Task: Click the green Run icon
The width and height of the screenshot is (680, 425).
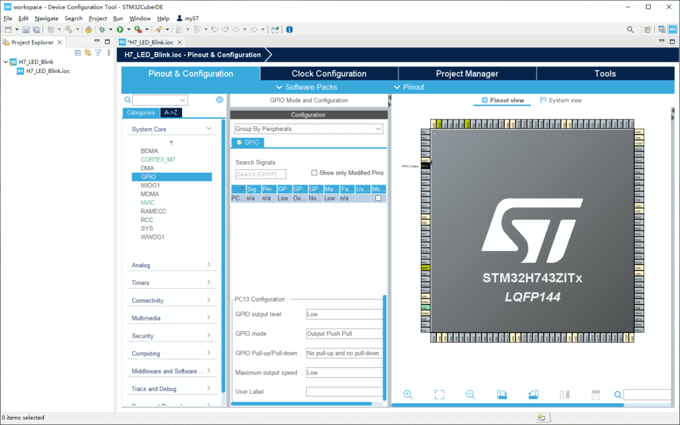Action: click(120, 29)
